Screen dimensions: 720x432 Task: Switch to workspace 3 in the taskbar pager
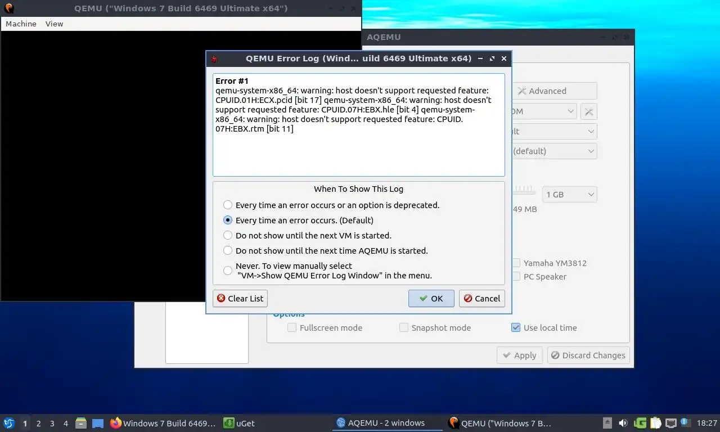click(52, 424)
